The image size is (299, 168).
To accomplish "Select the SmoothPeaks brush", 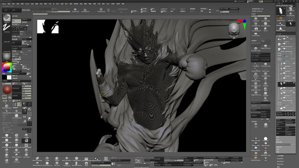I will coord(266,19).
